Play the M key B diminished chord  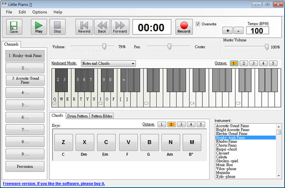coord(192,142)
